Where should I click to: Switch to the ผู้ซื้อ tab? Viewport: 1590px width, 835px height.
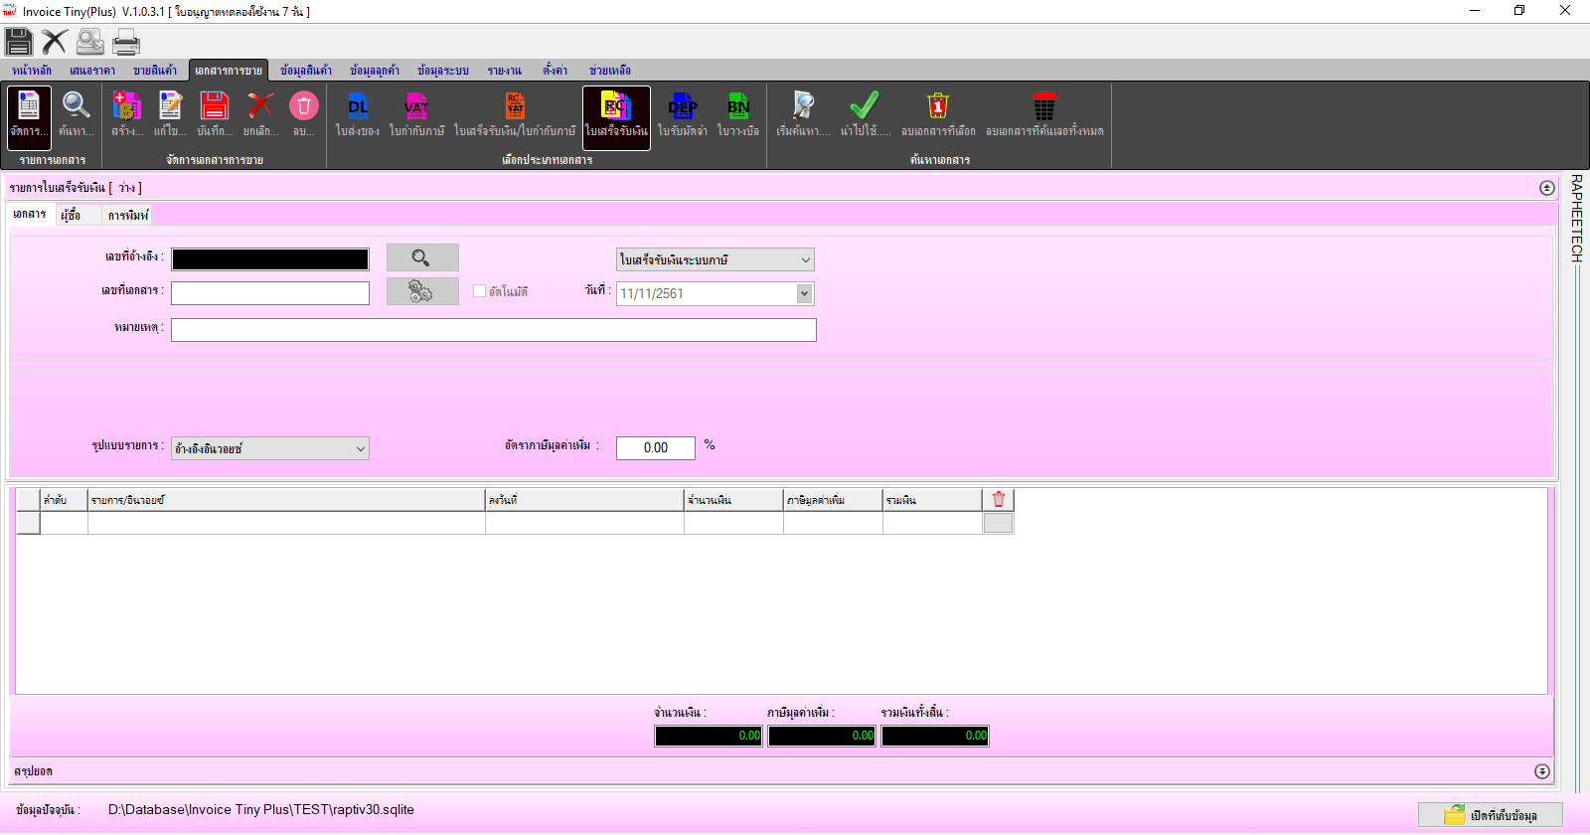pyautogui.click(x=71, y=215)
